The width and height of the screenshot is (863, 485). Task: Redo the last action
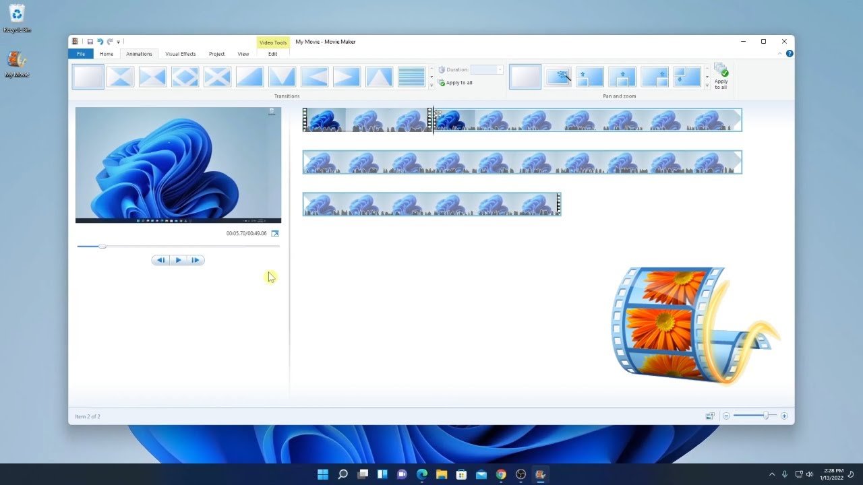[x=109, y=42]
